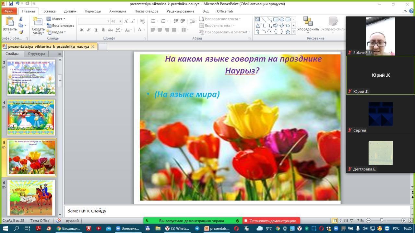Viewport: 415px width, 233px height.
Task: Switch to slide sorter view
Action: click(340, 221)
